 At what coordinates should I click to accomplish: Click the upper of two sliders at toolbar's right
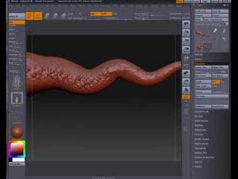point(151,14)
